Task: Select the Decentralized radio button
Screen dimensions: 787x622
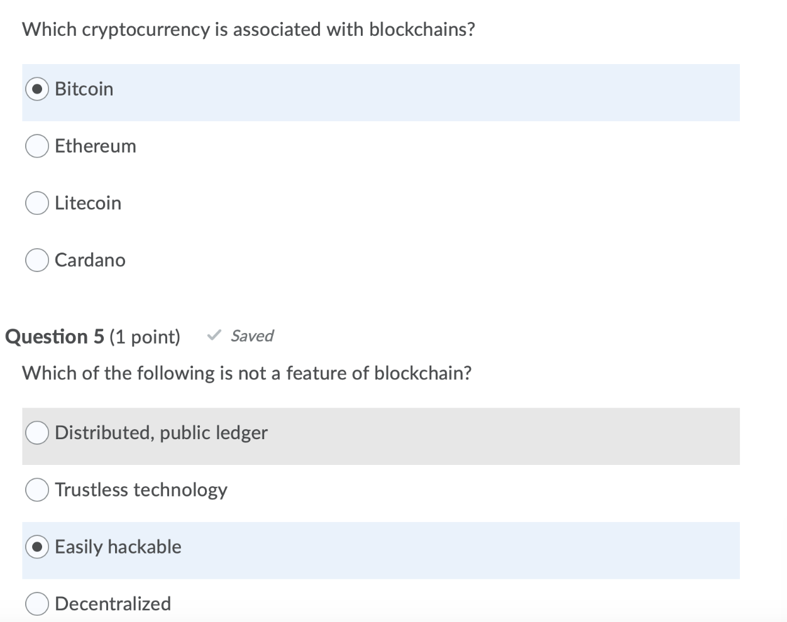Action: point(36,603)
